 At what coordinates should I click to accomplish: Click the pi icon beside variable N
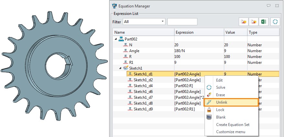click(125, 45)
